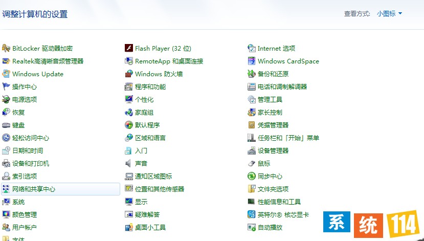Open the BitLocker 驱动器加密 icon
424x241 pixels.
point(6,49)
